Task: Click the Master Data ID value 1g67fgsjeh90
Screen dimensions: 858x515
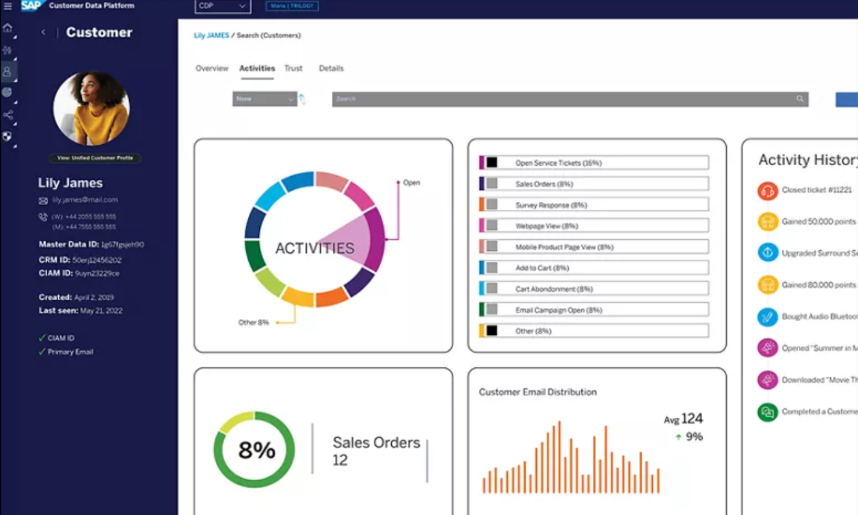Action: (123, 245)
